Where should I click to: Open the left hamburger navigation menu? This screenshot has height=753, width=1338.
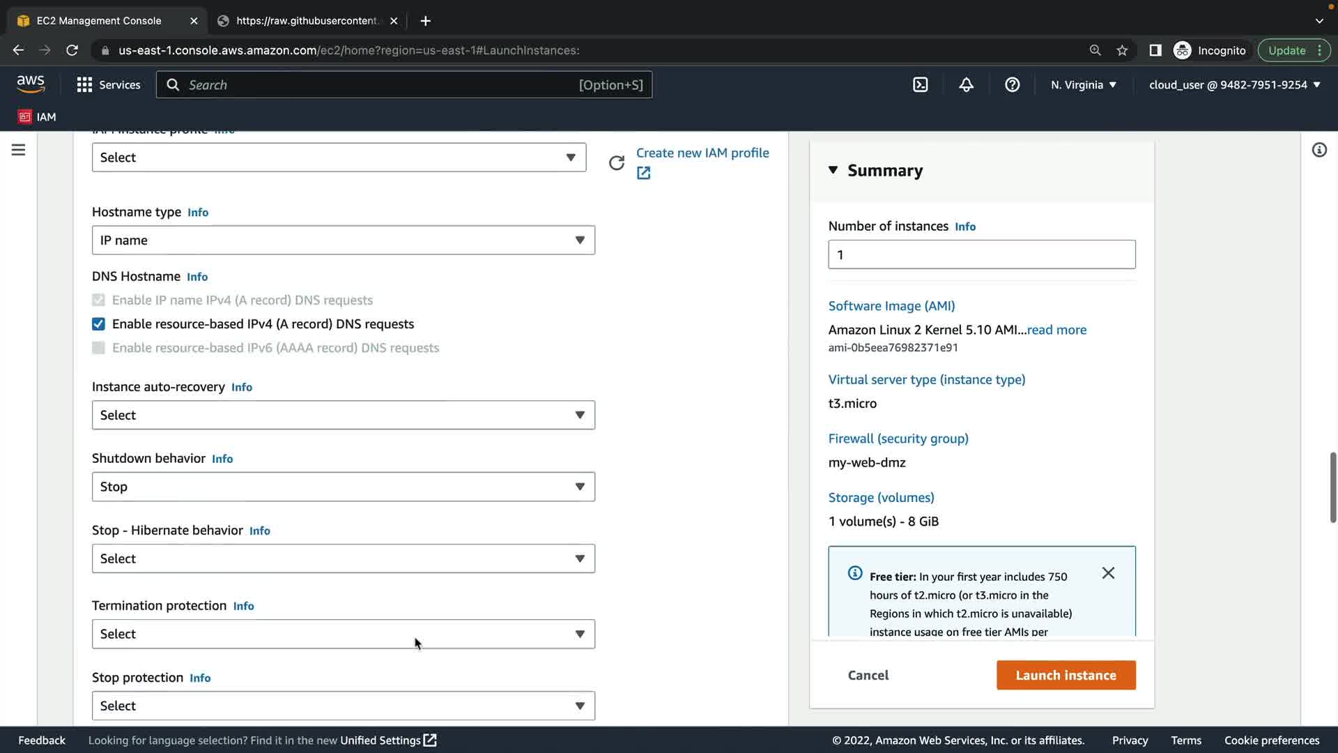(x=19, y=150)
